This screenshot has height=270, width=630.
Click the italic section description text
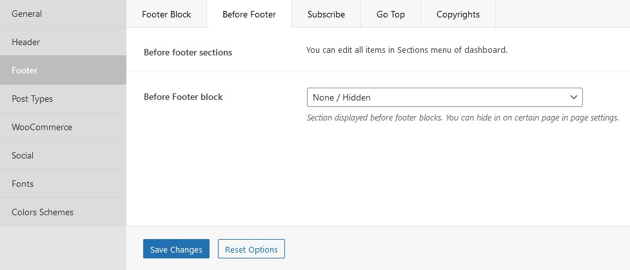tap(462, 118)
